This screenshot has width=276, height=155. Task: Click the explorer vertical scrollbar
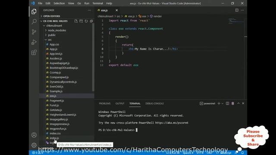pyautogui.click(x=93, y=57)
